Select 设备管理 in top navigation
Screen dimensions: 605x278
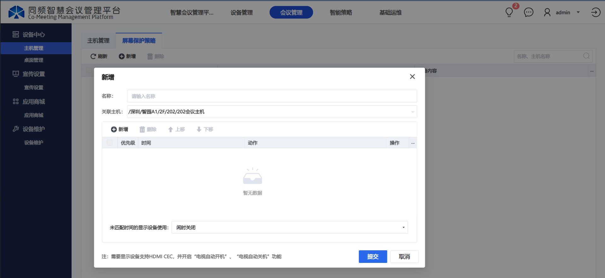coord(241,13)
